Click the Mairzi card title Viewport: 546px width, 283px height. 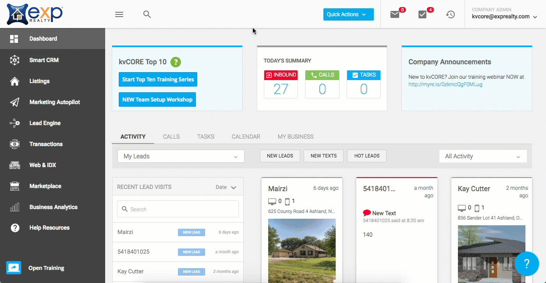(278, 189)
